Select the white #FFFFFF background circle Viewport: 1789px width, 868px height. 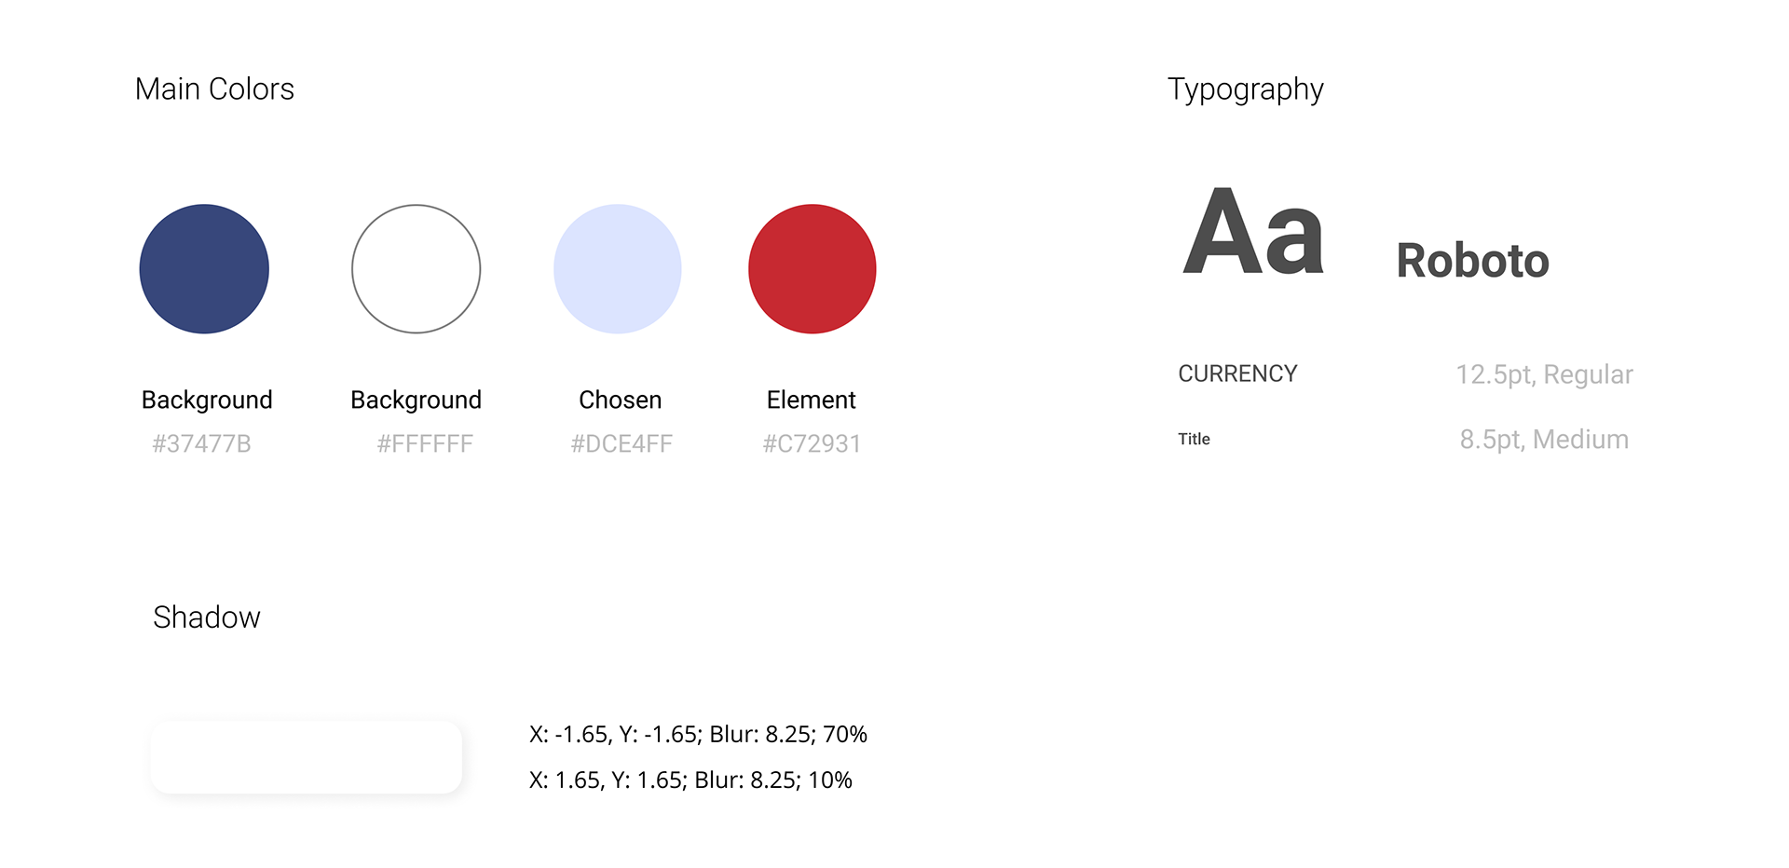[x=417, y=269]
